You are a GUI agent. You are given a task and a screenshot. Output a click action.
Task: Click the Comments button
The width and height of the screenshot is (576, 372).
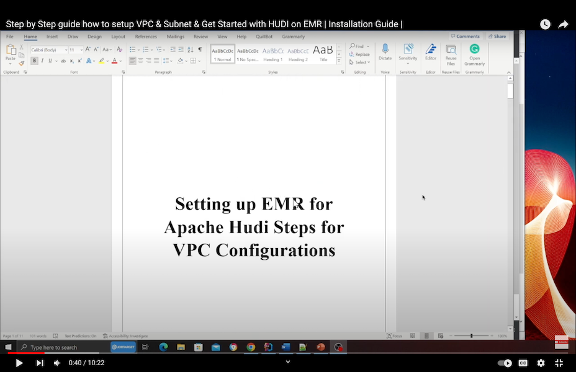click(x=466, y=37)
